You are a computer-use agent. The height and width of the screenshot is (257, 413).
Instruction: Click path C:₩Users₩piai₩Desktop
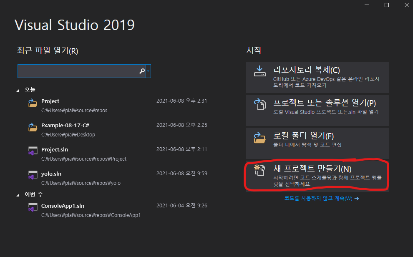(68, 135)
